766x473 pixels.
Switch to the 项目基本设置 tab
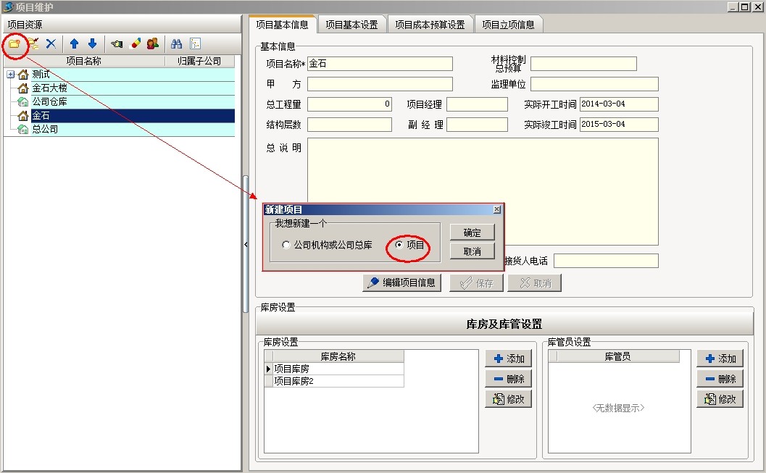(351, 25)
